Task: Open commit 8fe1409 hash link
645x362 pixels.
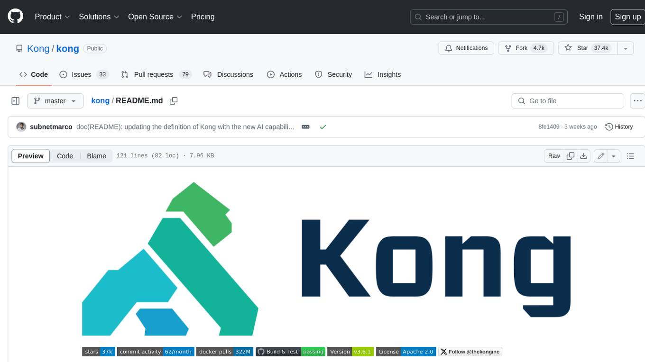Action: point(549,127)
